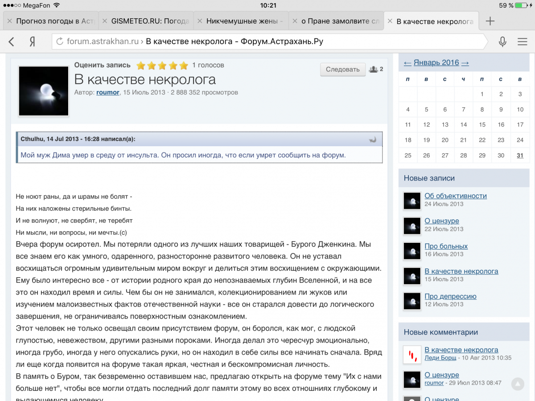
Task: Reload page with the refresh icon
Action: (x=59, y=42)
